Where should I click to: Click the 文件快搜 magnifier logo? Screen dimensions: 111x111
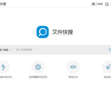tap(43, 32)
